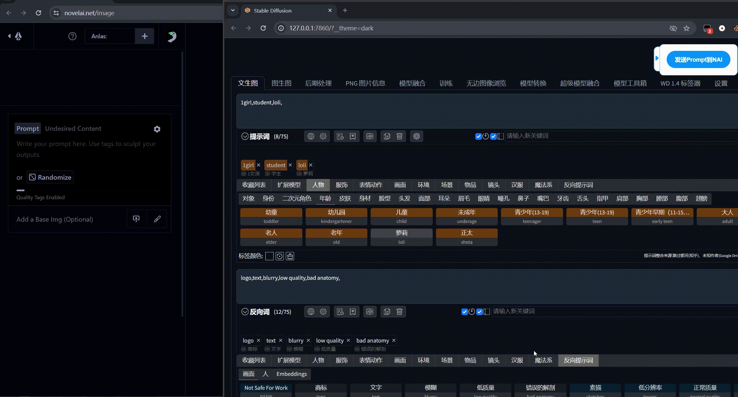The height and width of the screenshot is (397, 738).
Task: Open the Chrome tab search dropdown arrow
Action: [233, 10]
